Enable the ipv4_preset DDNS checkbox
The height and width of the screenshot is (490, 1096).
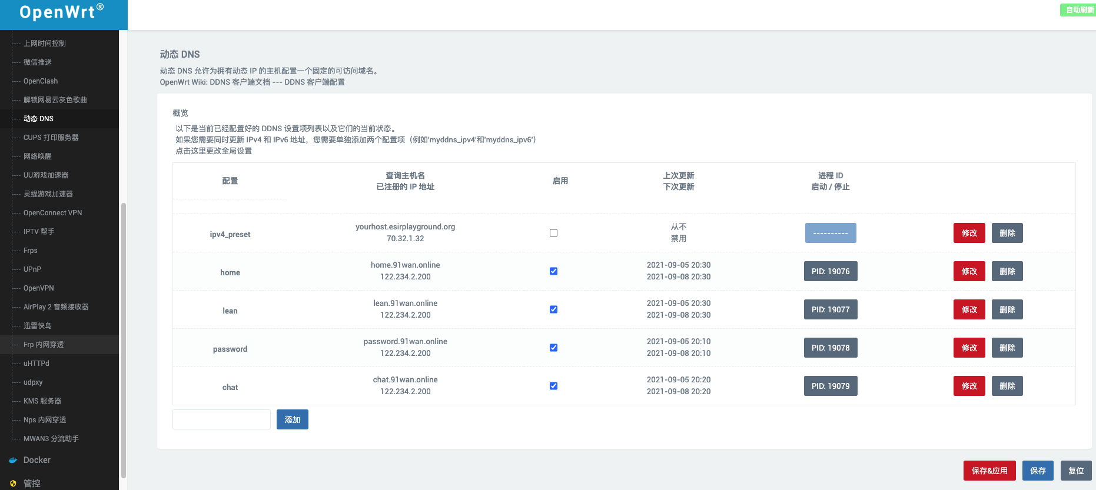click(553, 233)
